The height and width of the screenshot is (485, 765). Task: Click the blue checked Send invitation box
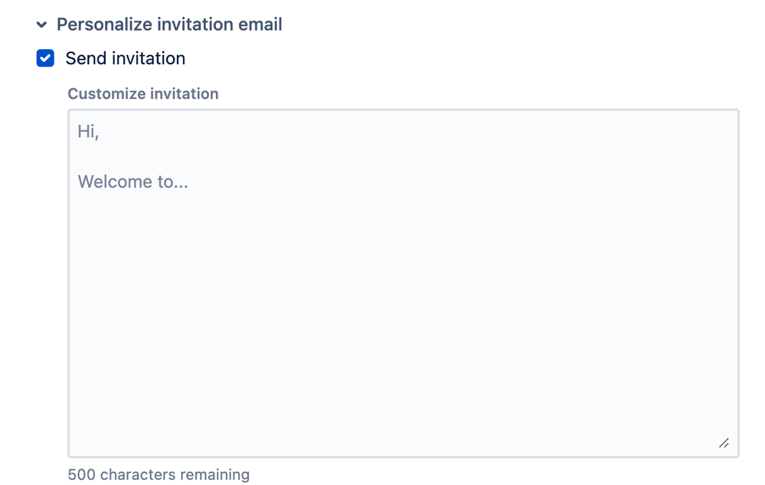tap(45, 57)
